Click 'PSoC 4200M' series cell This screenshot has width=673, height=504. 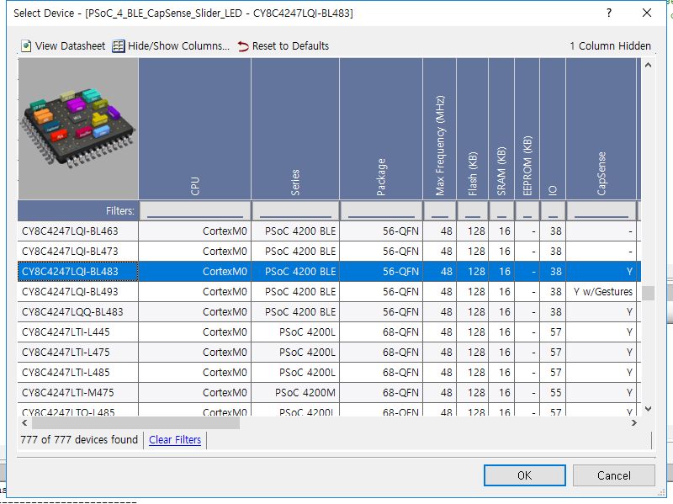click(x=295, y=392)
